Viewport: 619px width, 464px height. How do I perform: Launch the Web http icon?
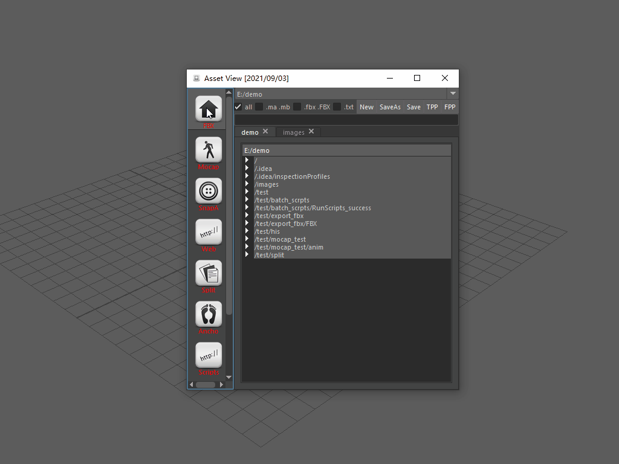(x=209, y=232)
